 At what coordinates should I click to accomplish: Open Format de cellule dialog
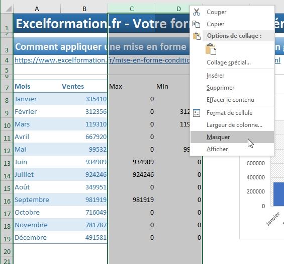pos(232,113)
